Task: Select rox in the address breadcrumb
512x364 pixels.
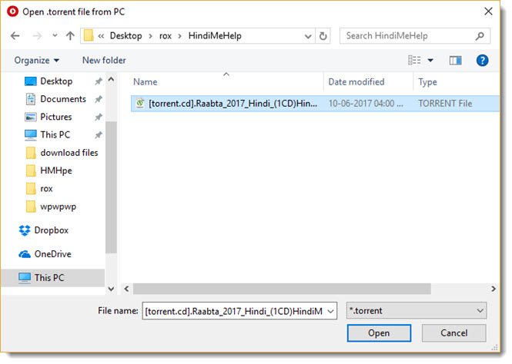Action: [166, 36]
